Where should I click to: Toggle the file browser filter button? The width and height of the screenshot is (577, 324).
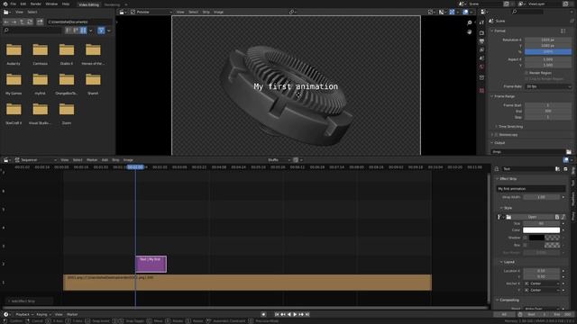[x=101, y=30]
